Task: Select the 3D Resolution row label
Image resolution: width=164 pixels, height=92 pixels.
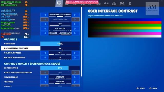Action: click(11, 68)
